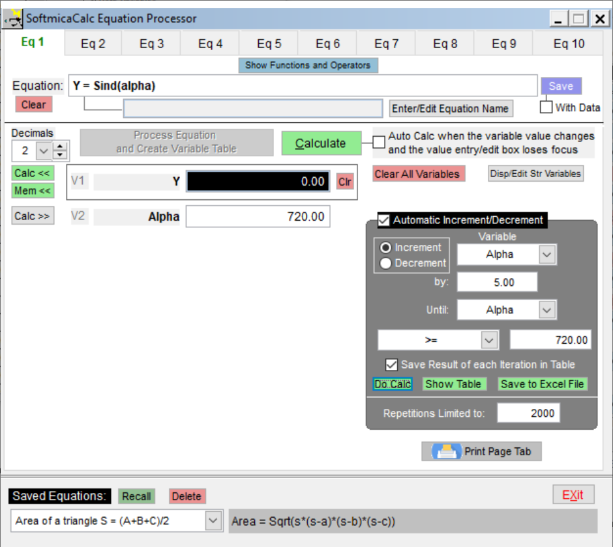Click the Calc << button
Image resolution: width=613 pixels, height=547 pixels.
(x=33, y=173)
